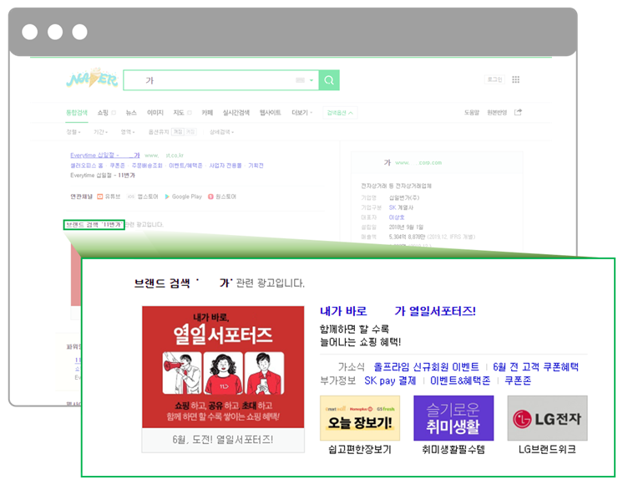The width and height of the screenshot is (623, 485).
Task: Click the 취미생활필수템 caption
Action: click(x=453, y=450)
